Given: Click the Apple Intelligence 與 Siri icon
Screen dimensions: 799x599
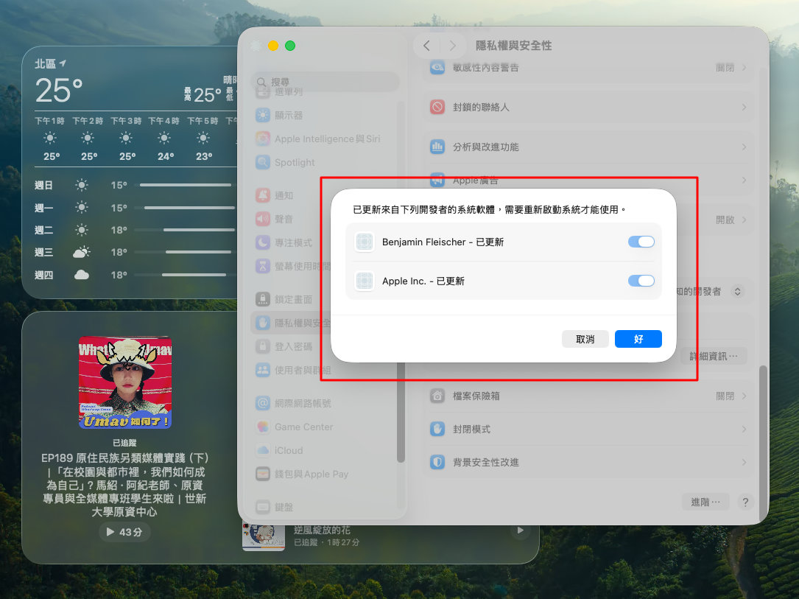Looking at the screenshot, I should [x=263, y=139].
